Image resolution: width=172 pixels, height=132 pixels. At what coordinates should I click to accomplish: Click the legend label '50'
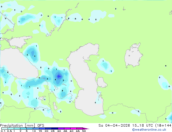[84, 131]
